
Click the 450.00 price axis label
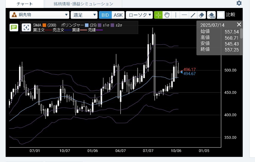coord(230,93)
